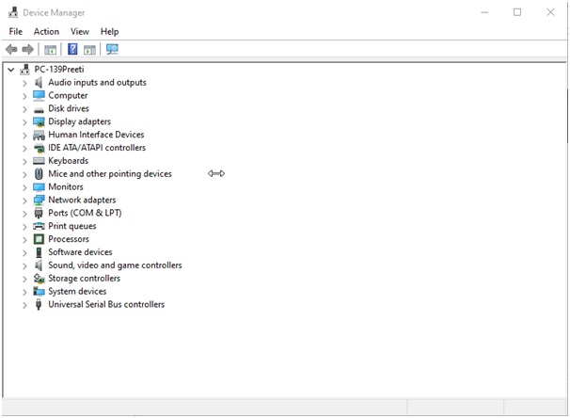This screenshot has height=418, width=570.
Task: Click the Ports (COM & LPT) icon
Action: [39, 213]
